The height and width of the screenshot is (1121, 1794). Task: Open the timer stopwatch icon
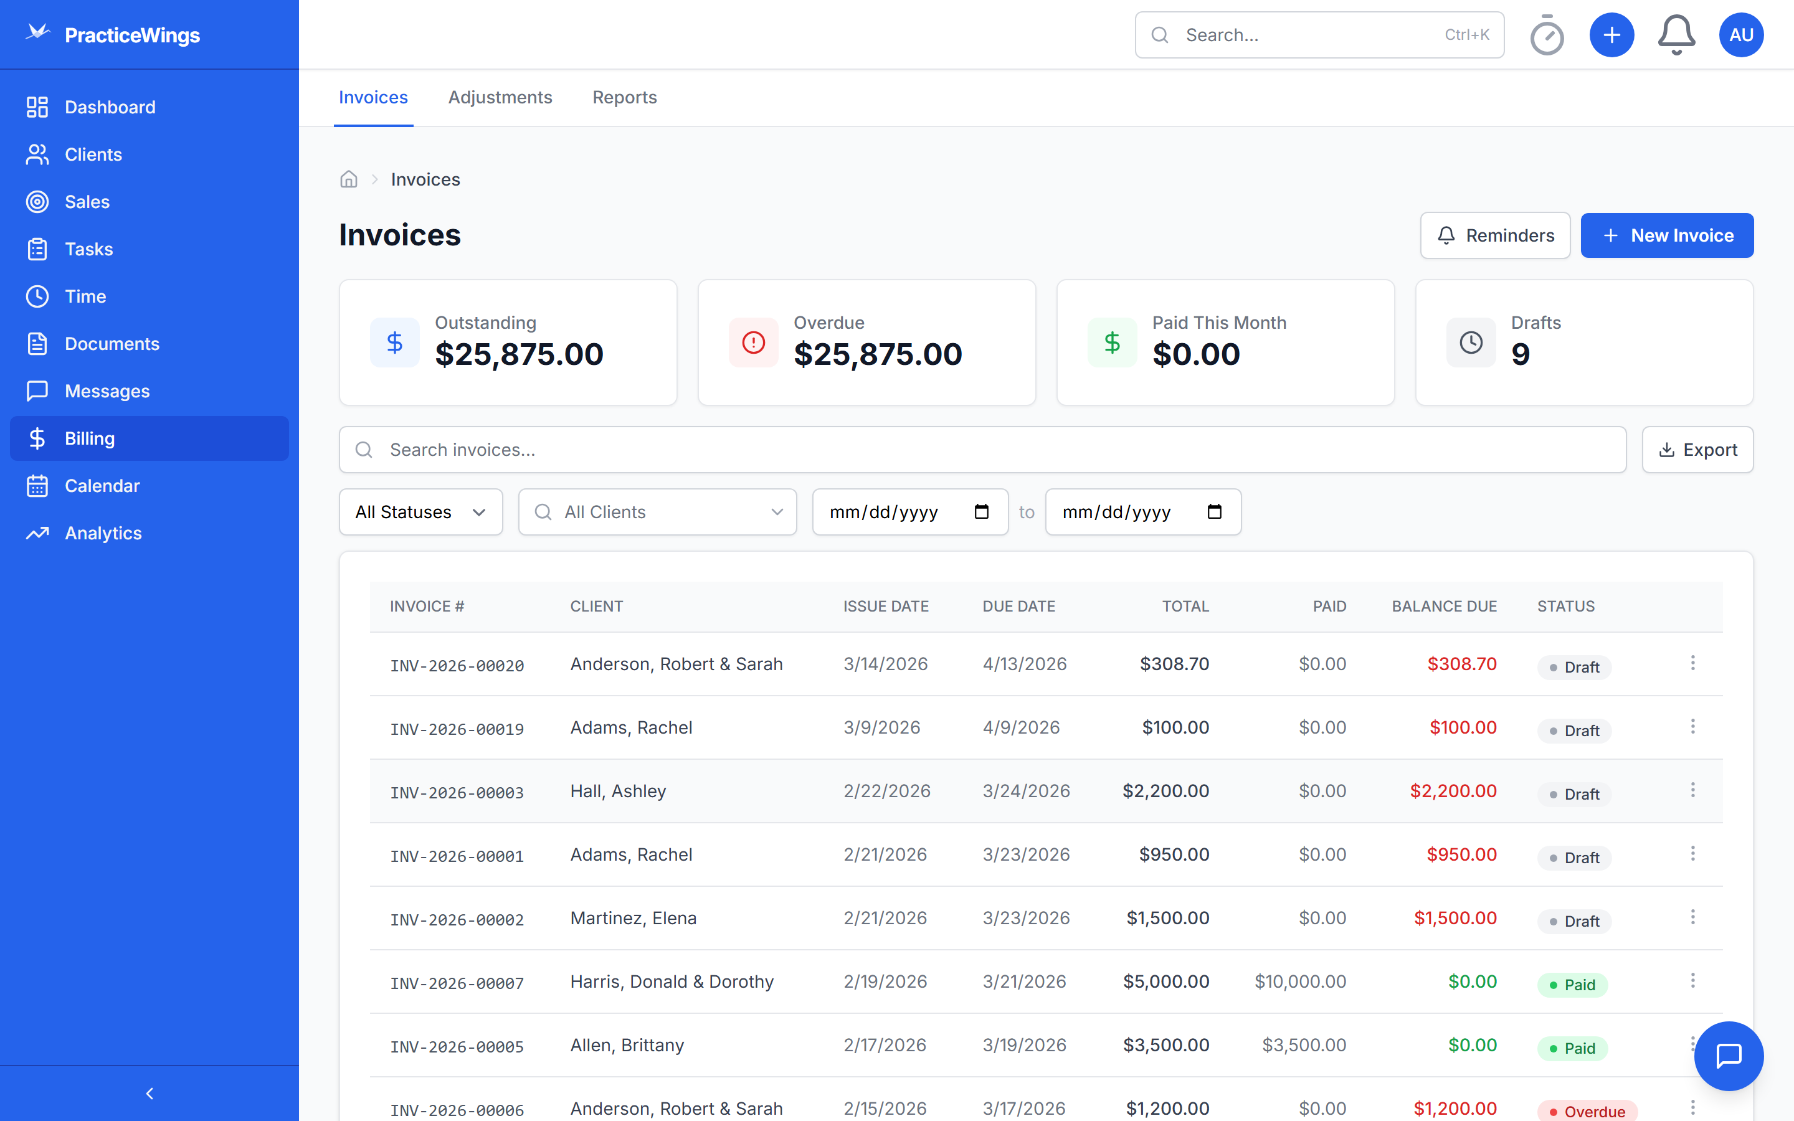(1547, 35)
